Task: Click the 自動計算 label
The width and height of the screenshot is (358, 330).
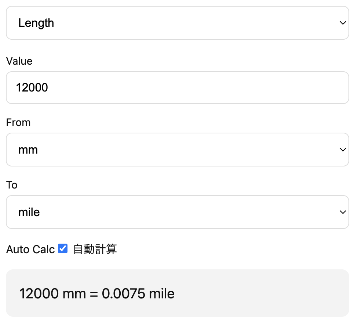Action: click(95, 249)
